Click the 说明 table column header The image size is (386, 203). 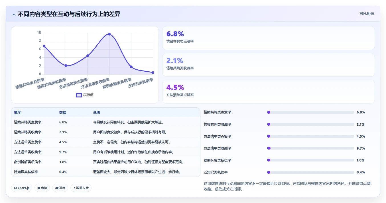point(97,113)
